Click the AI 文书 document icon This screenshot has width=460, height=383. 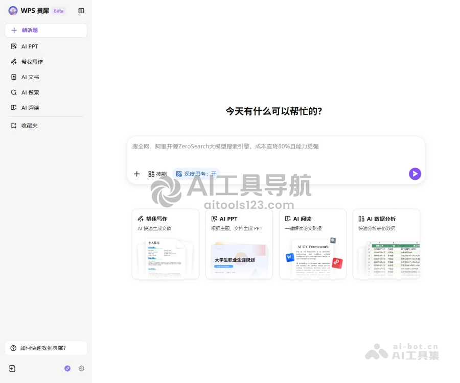(x=13, y=77)
